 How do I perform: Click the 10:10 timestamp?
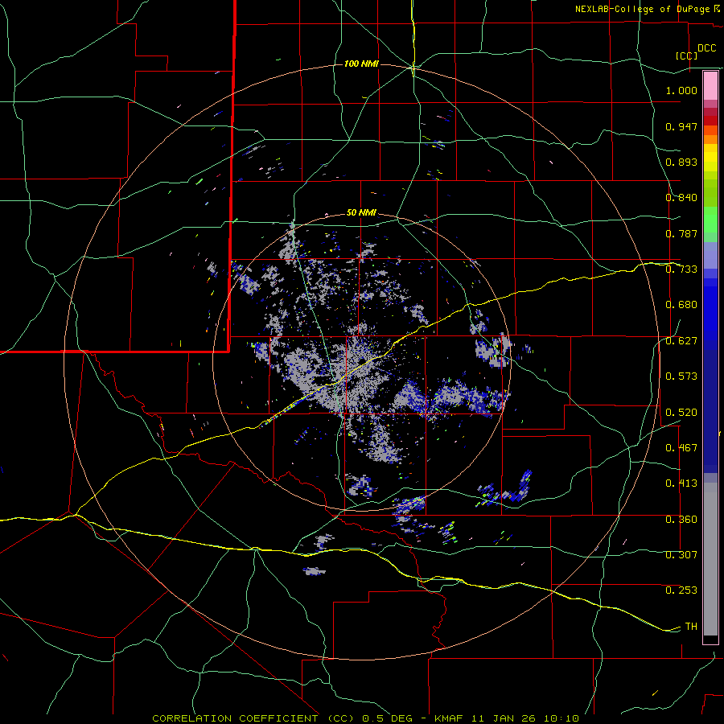click(561, 718)
